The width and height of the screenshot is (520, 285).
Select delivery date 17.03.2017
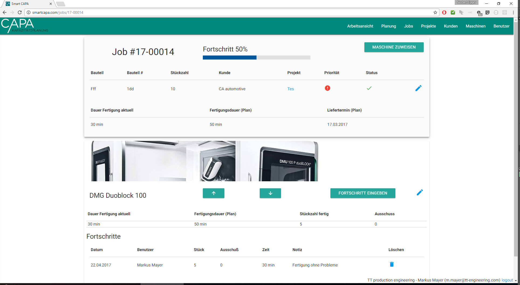337,124
